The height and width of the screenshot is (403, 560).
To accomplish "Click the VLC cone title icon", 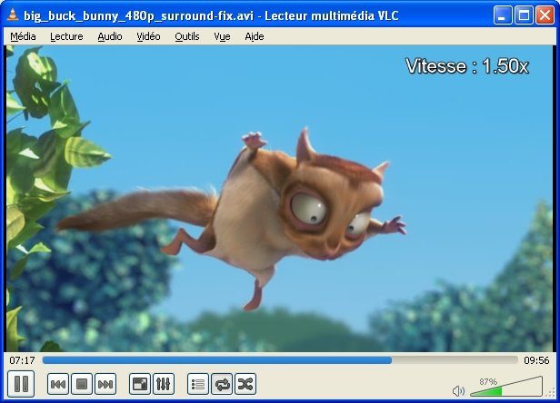I will point(13,15).
